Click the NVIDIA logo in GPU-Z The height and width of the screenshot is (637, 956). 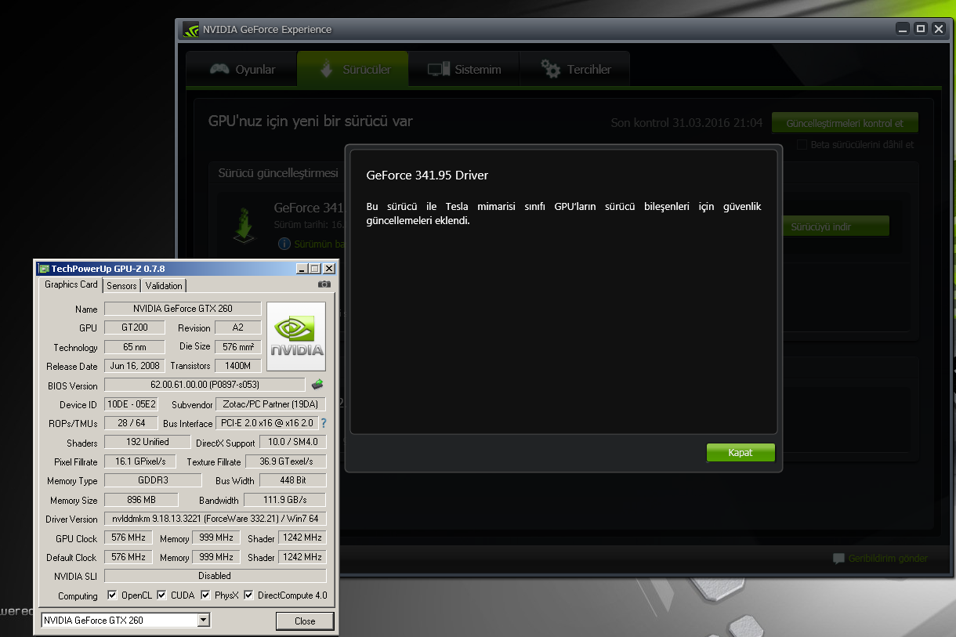296,337
